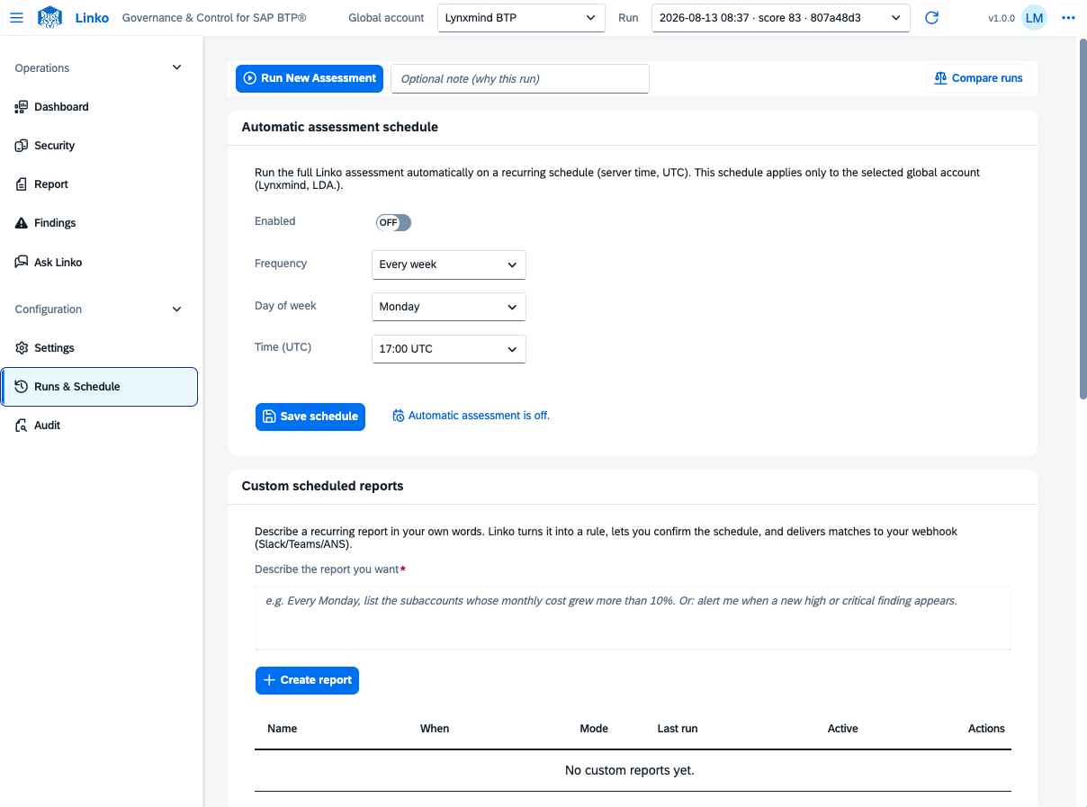Click the When column header
The height and width of the screenshot is (807, 1087).
pyautogui.click(x=435, y=729)
